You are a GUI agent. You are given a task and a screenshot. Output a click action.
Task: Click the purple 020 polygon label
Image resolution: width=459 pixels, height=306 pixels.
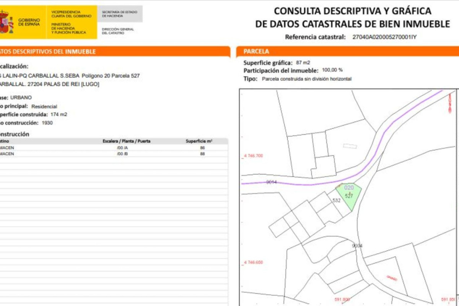349,188
